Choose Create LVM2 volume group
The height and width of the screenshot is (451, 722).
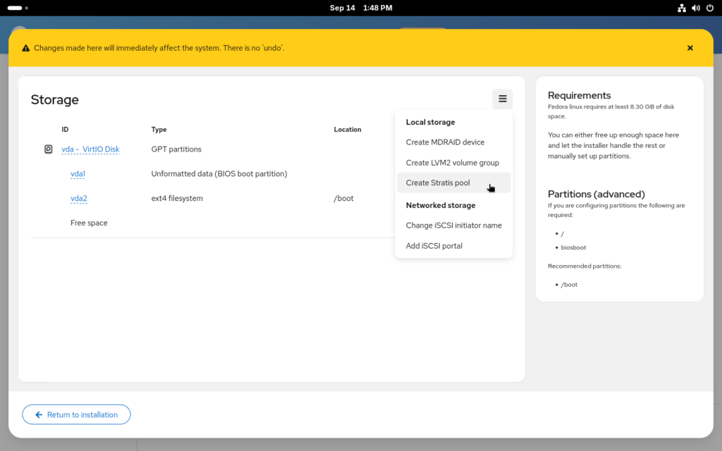click(453, 163)
